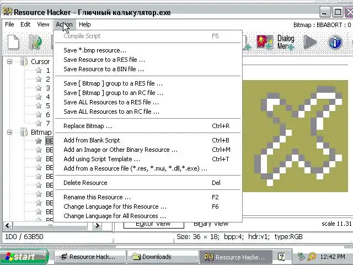Choose Rename this Resource
353x265 pixels.
[x=148, y=197]
